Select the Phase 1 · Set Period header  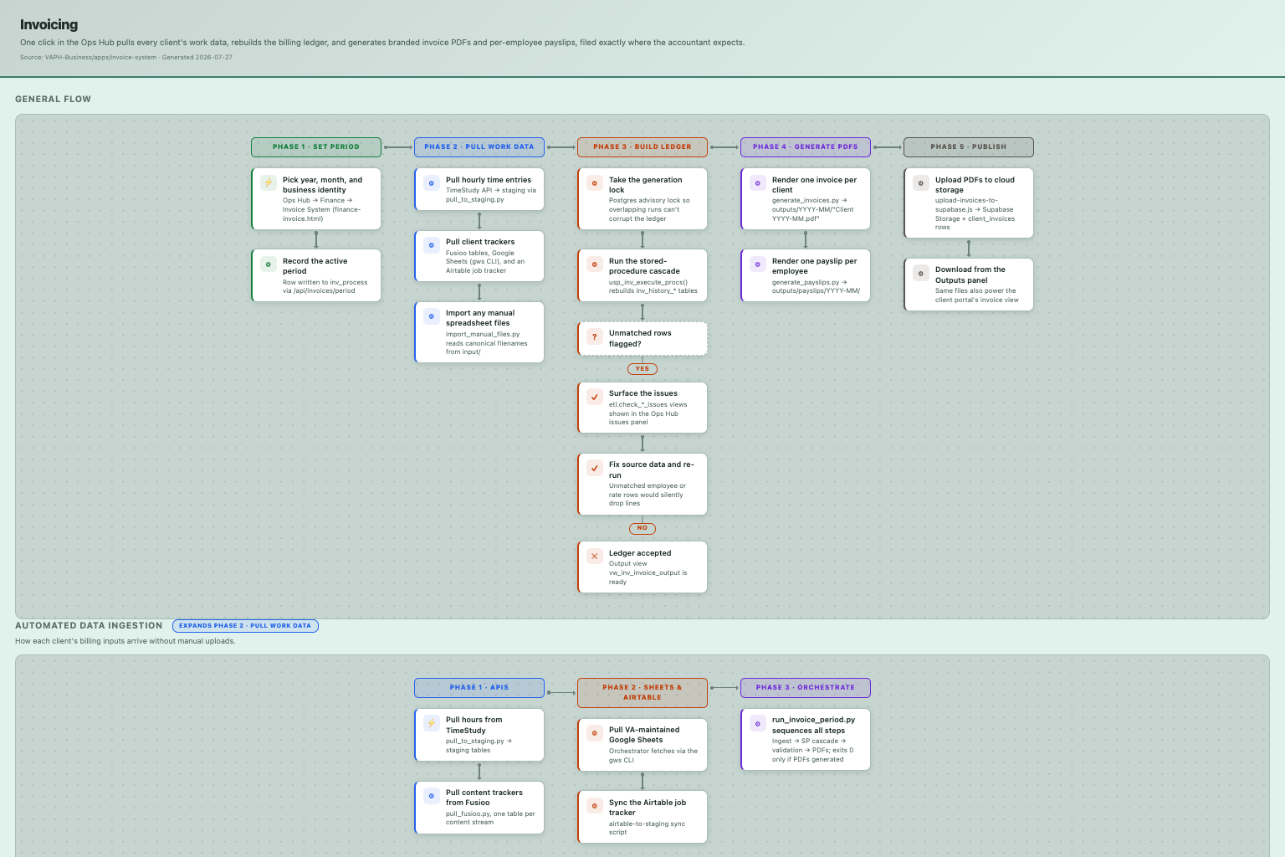tap(316, 146)
